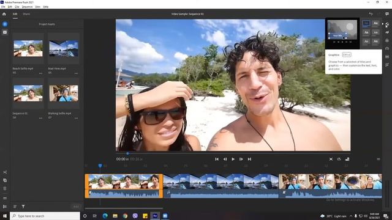Step forward one frame
The width and height of the screenshot is (392, 220).
[241, 159]
